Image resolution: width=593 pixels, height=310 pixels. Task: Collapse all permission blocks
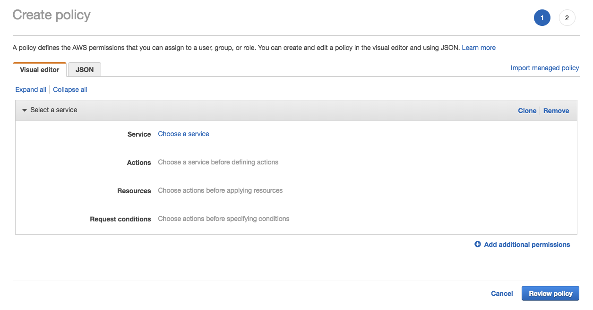point(70,90)
